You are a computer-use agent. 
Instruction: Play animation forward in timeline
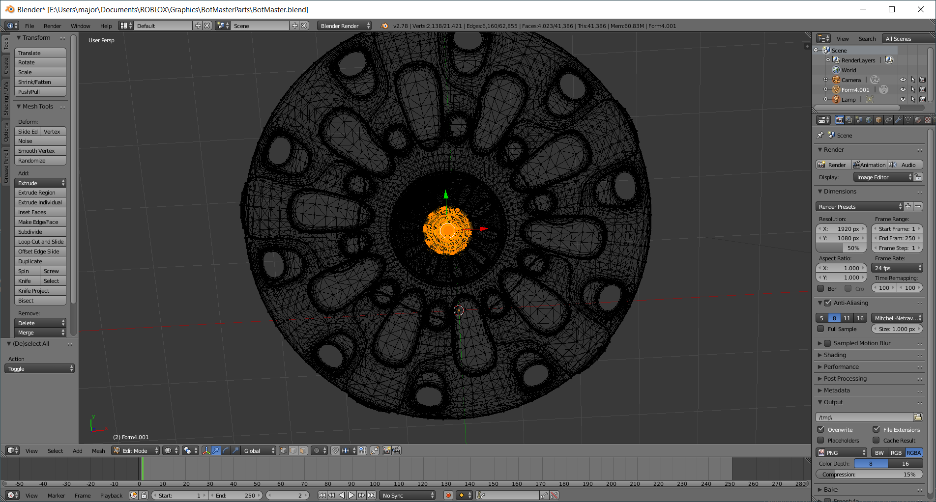(351, 495)
